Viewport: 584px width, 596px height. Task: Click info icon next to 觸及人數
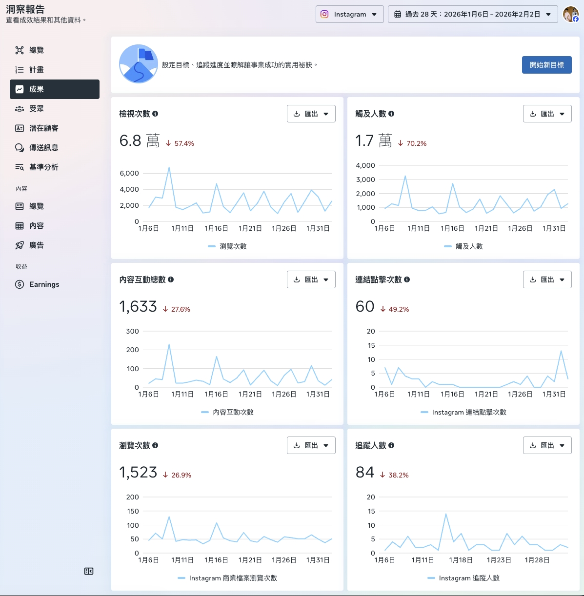click(391, 114)
